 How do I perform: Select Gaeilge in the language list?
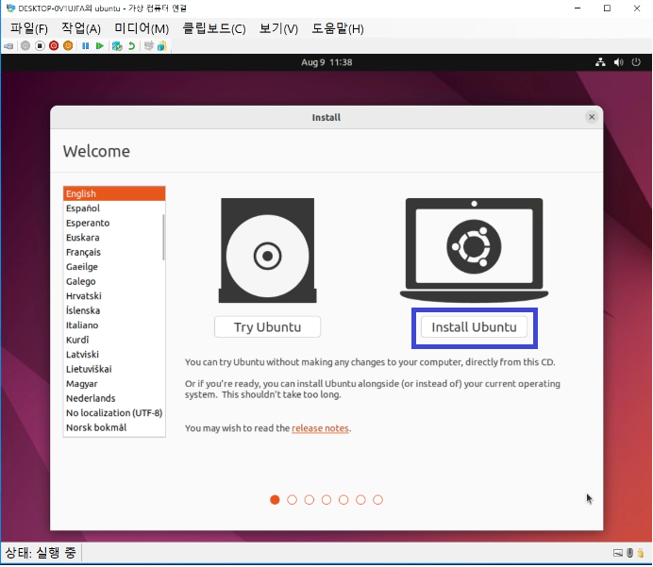coord(114,266)
